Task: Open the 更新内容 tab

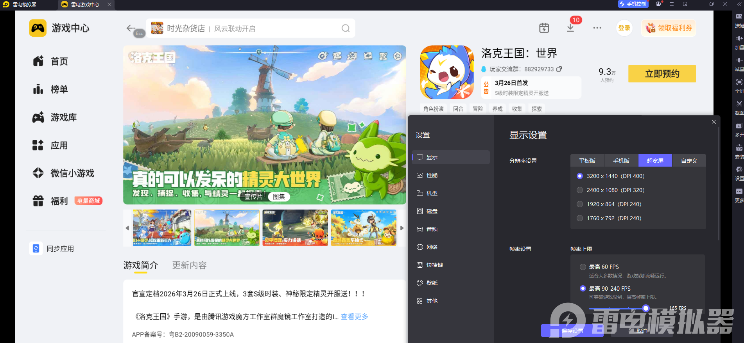Action: [x=190, y=265]
